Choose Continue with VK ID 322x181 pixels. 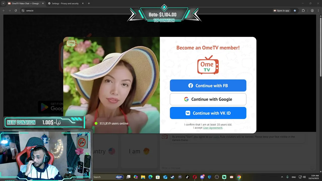pos(208,113)
